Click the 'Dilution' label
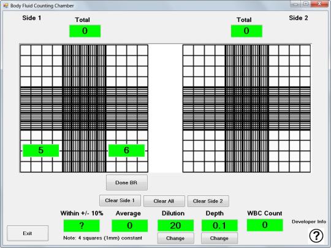 173,213
